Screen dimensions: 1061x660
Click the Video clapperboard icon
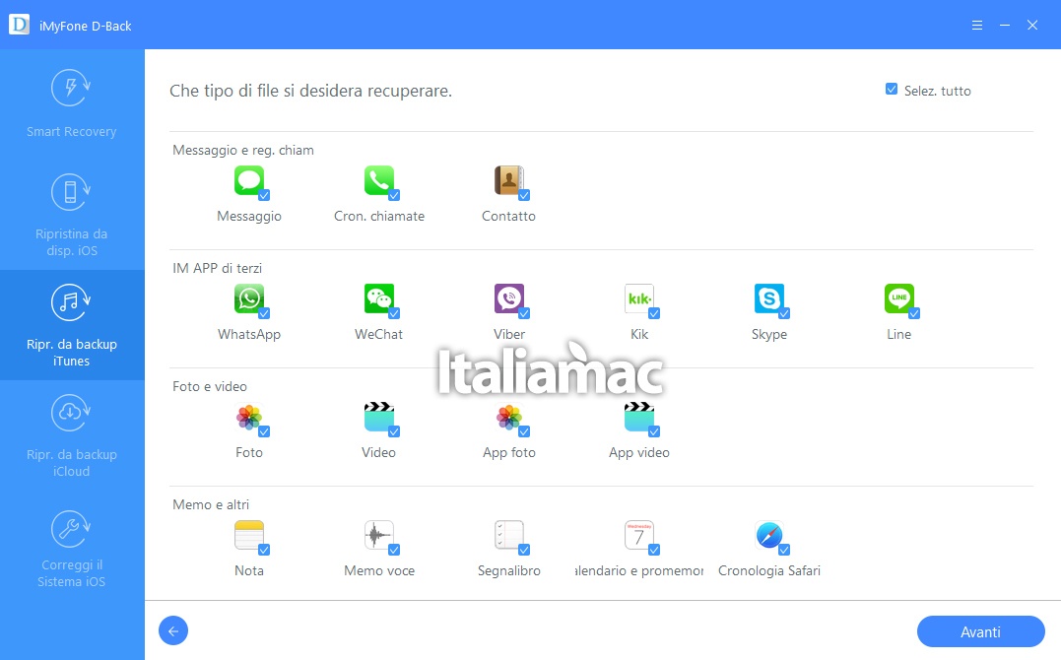379,417
